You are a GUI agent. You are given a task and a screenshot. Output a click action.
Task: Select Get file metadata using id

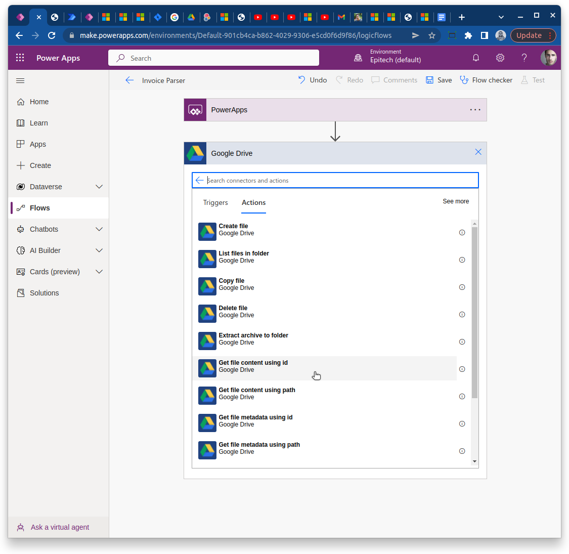click(324, 422)
